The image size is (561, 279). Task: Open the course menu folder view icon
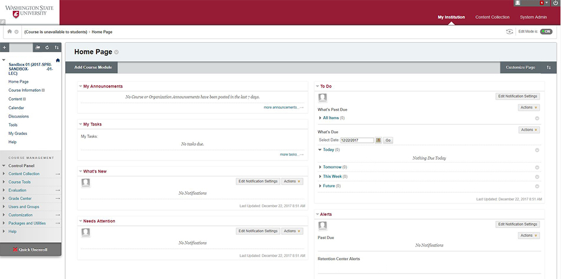tap(38, 48)
